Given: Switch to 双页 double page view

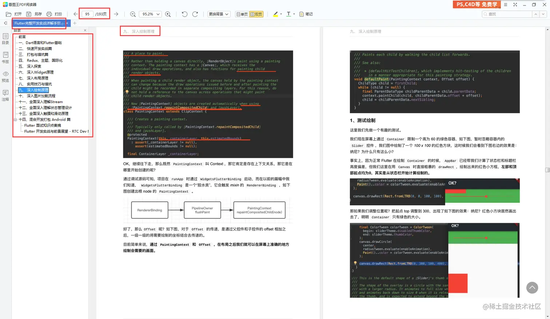Looking at the screenshot, I should click(256, 14).
